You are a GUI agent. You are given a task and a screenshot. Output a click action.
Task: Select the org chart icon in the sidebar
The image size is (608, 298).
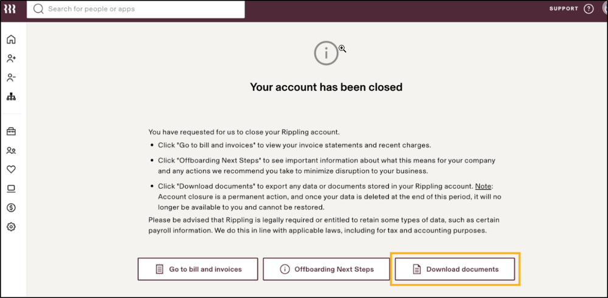(x=11, y=97)
